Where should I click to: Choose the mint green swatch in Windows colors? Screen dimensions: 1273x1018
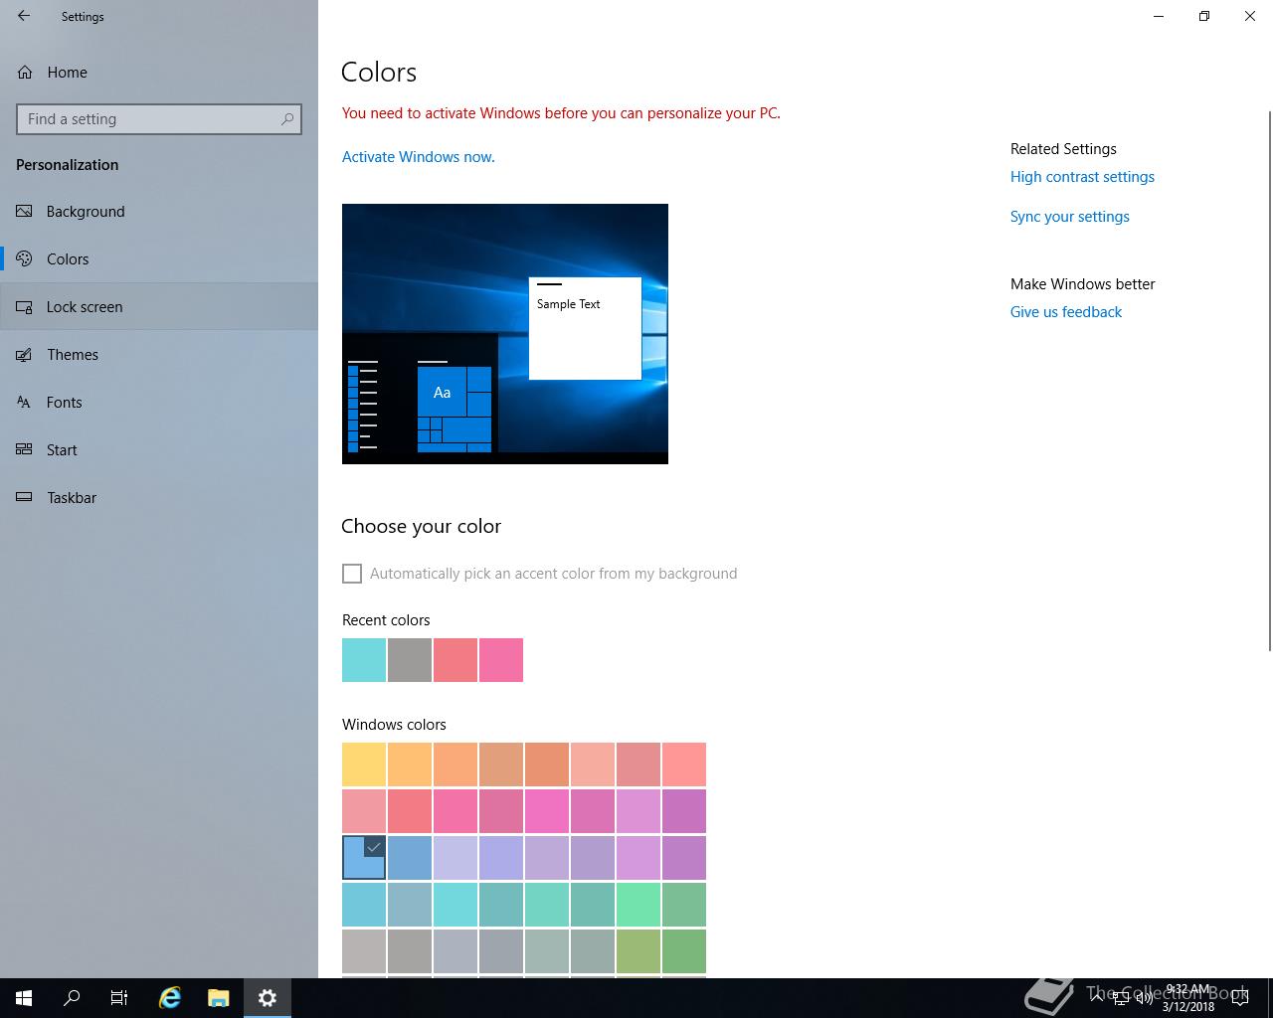click(638, 905)
